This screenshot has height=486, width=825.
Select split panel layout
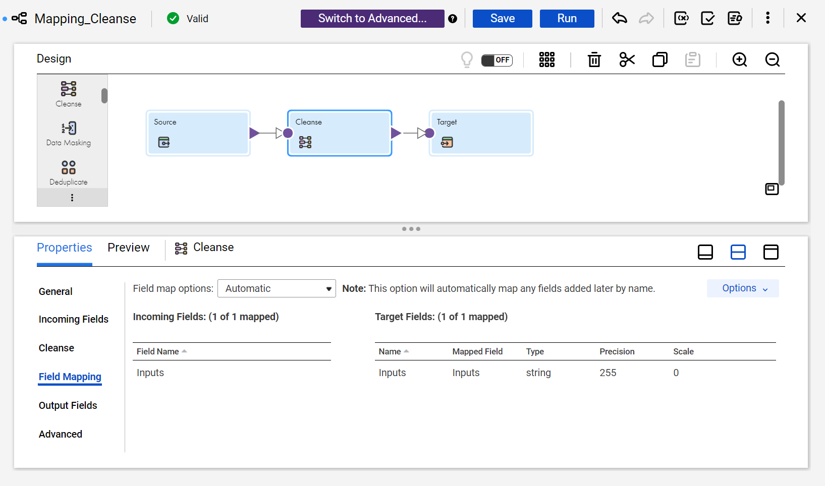pyautogui.click(x=738, y=252)
